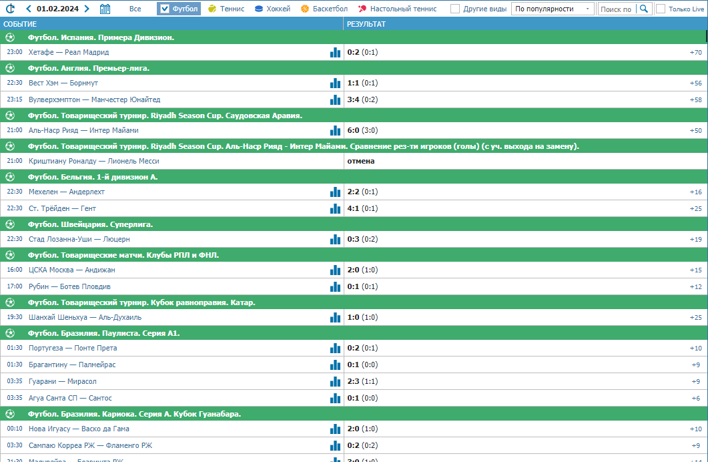
Task: Click football icon in Испания Примера Дивизион header
Action: (10, 37)
